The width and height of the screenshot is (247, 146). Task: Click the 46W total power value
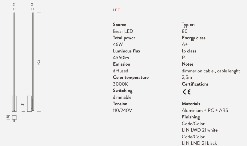coord(118,44)
